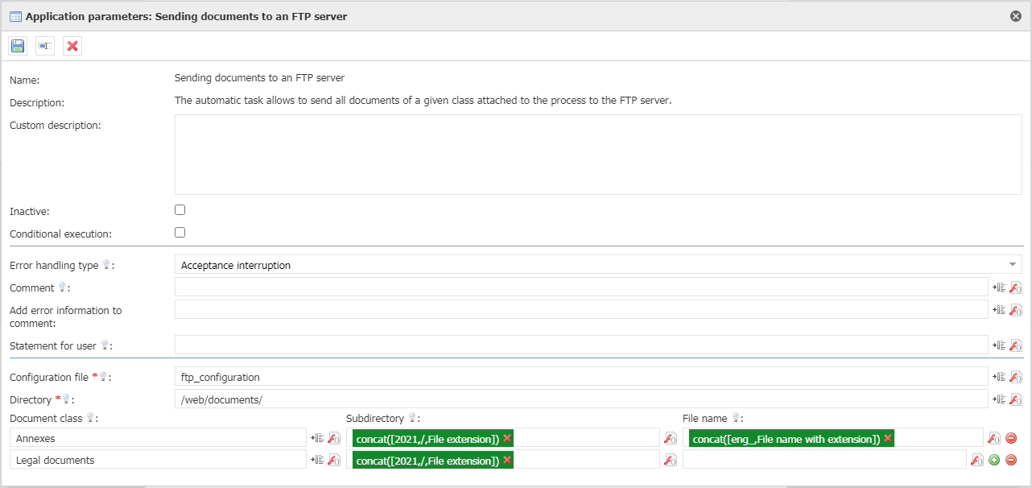The height and width of the screenshot is (488, 1032).
Task: Enable the Conditional execution checkbox
Action: pos(180,233)
